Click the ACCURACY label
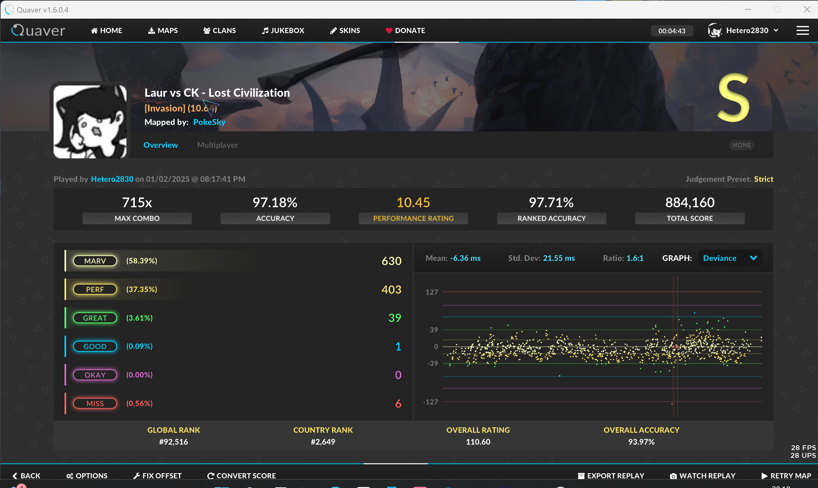Viewport: 818px width, 488px height. [x=275, y=218]
